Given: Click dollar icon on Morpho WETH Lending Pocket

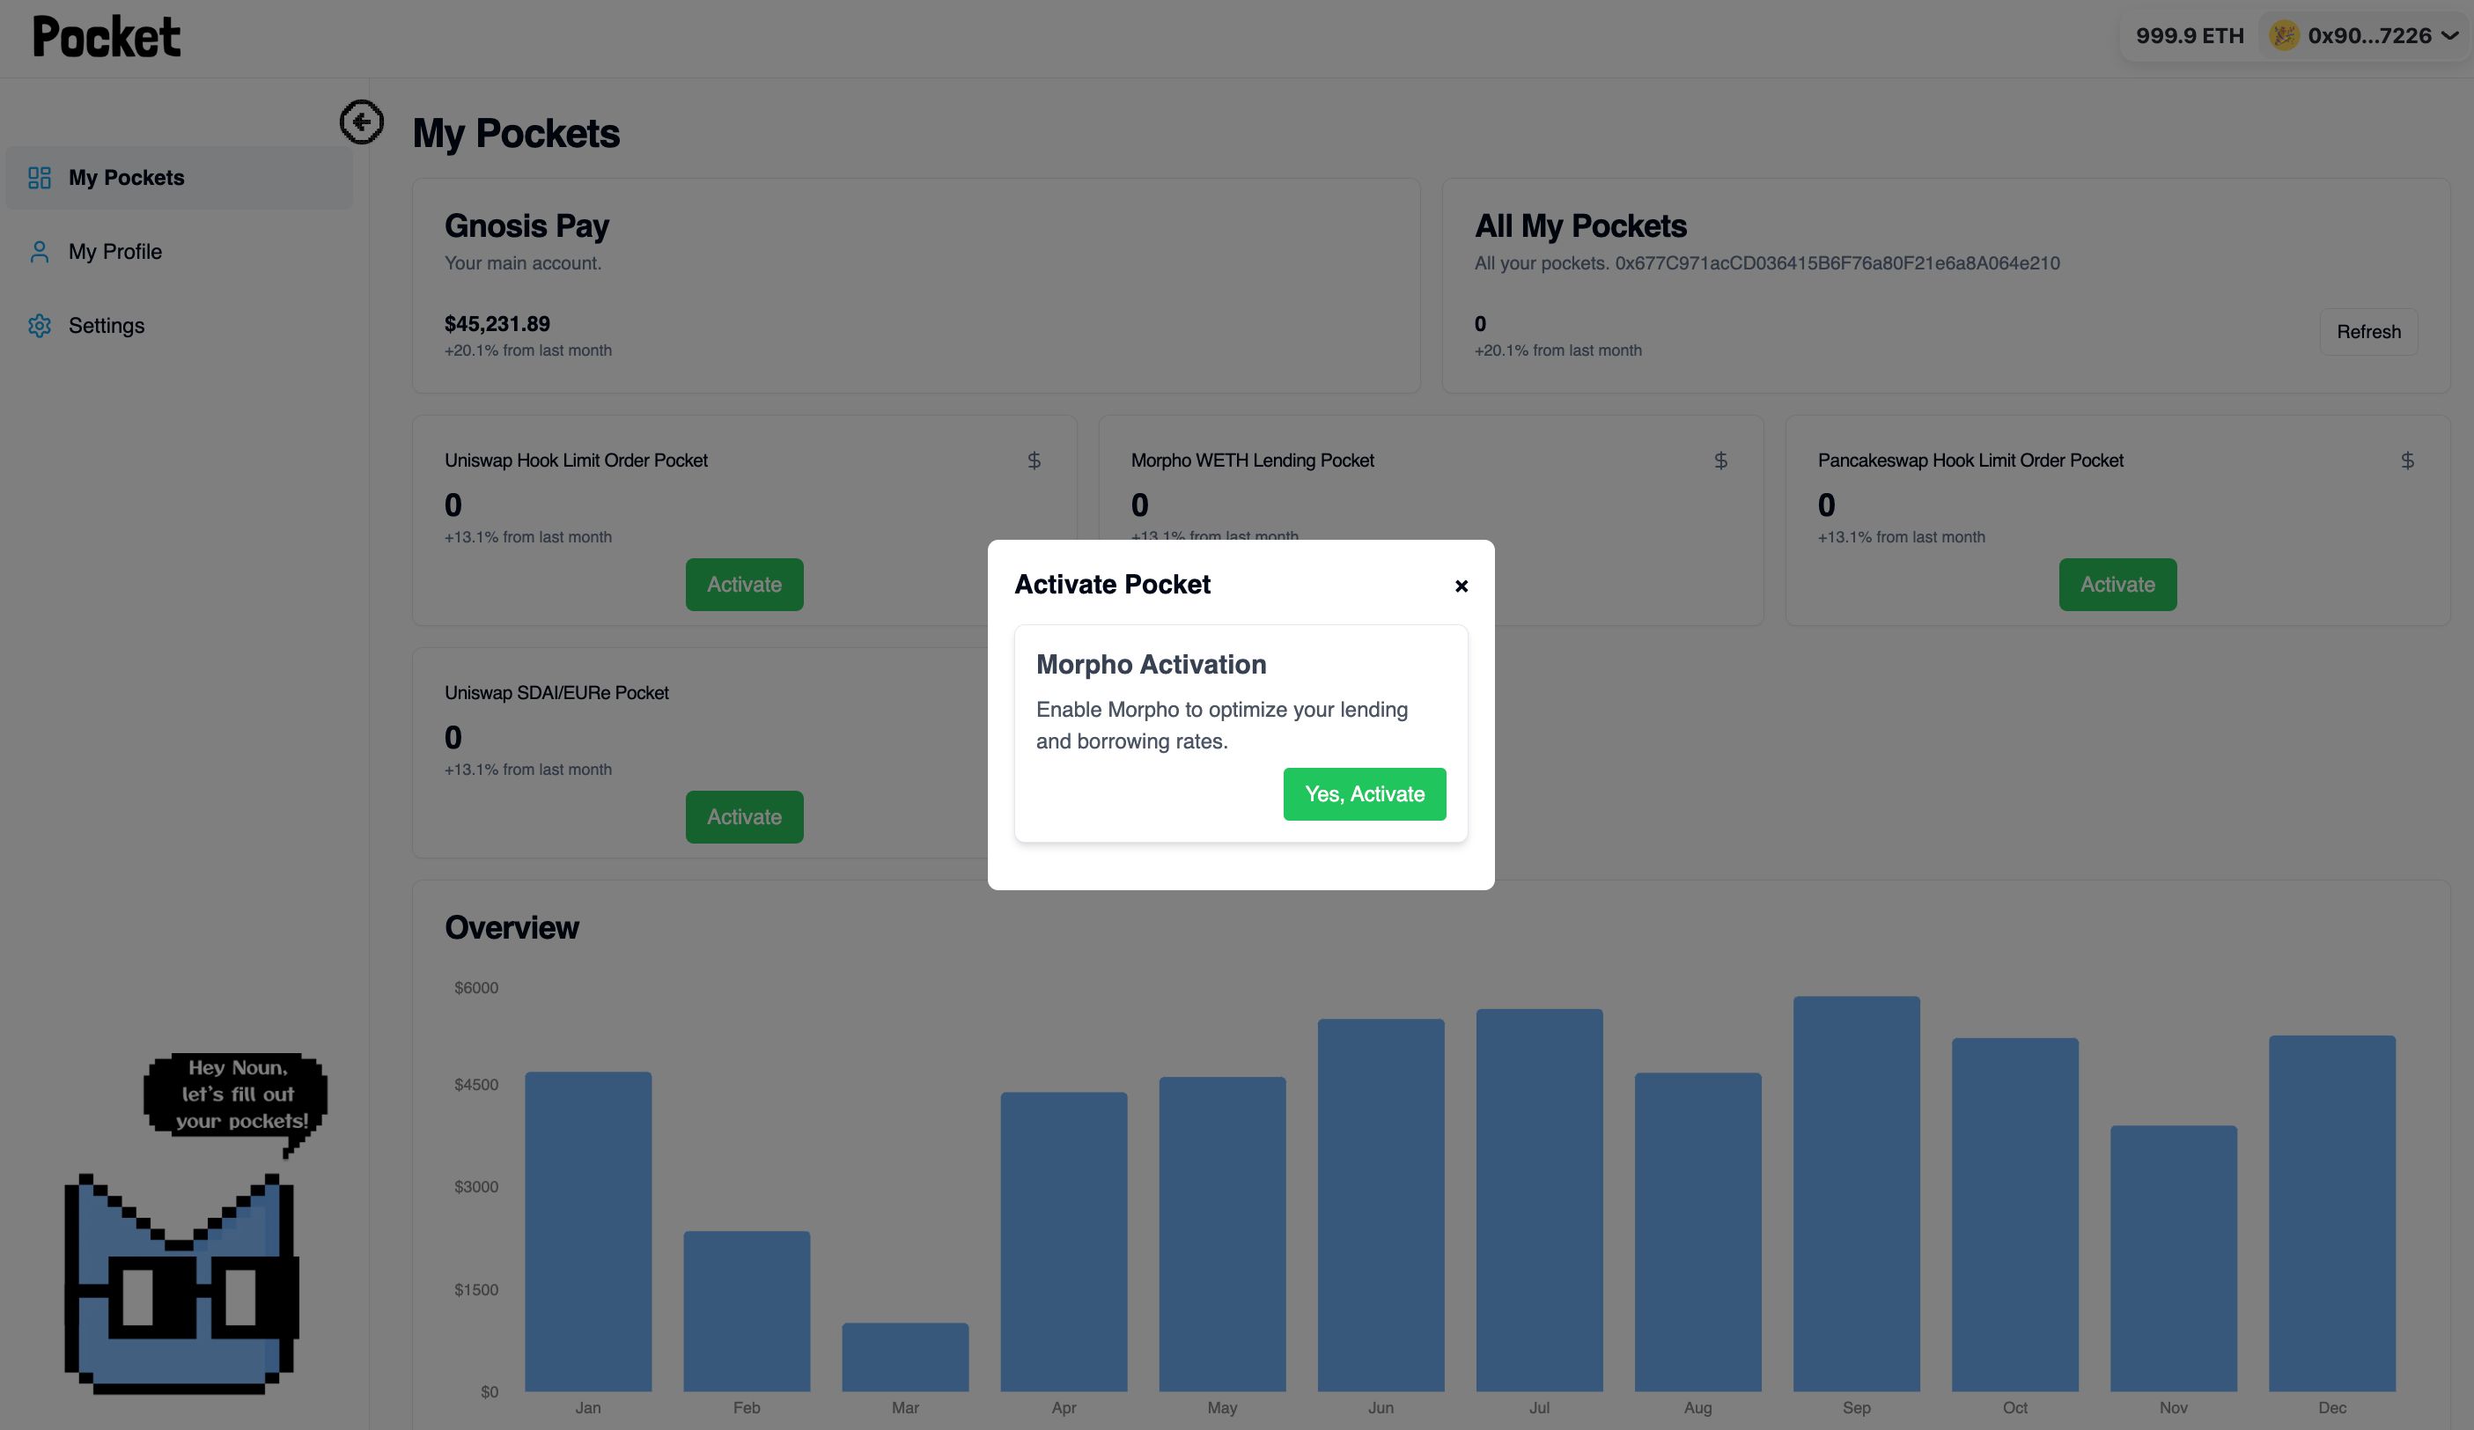Looking at the screenshot, I should click(x=1720, y=461).
